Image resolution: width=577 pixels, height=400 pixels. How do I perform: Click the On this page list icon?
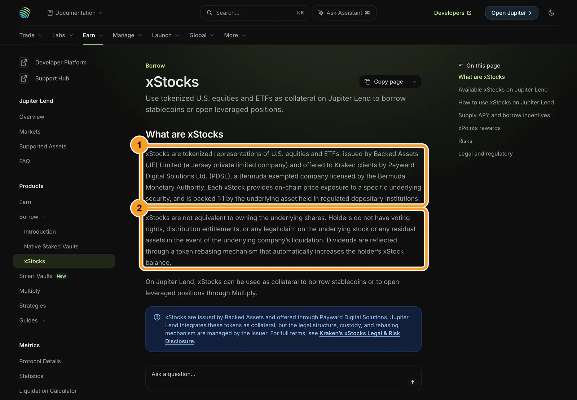point(461,66)
